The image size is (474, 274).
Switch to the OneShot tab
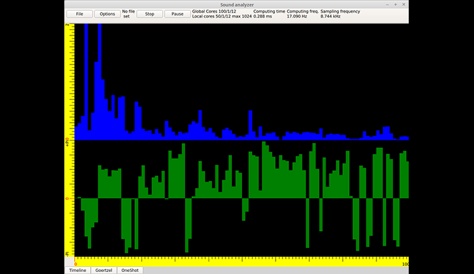pyautogui.click(x=130, y=270)
